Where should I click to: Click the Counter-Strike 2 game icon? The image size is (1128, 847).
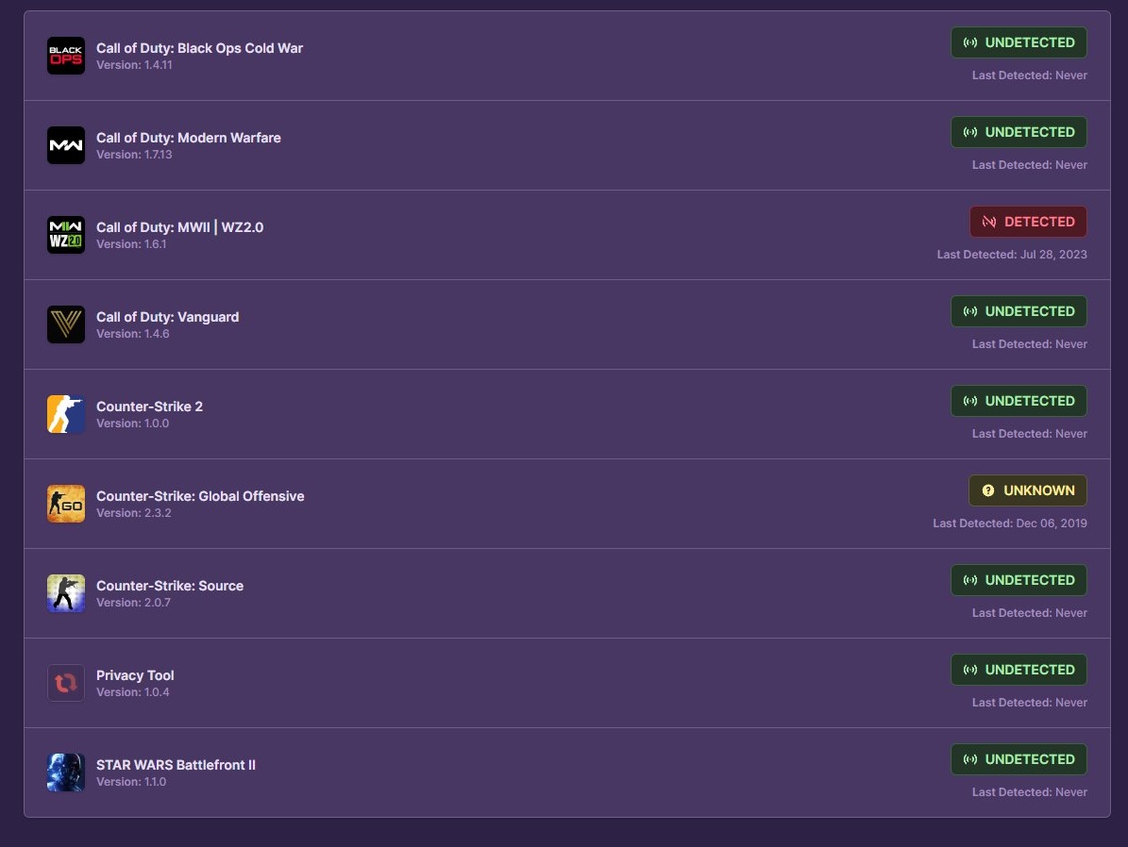(x=65, y=414)
